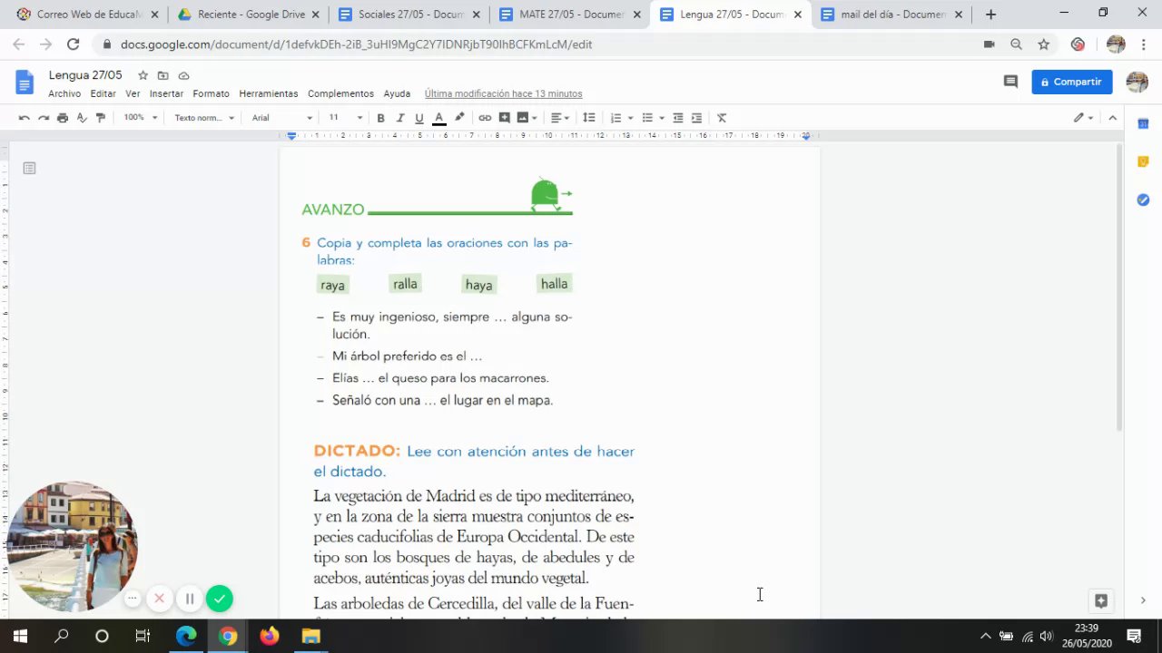Open Google Keep side panel
The image size is (1162, 653).
tap(1143, 162)
